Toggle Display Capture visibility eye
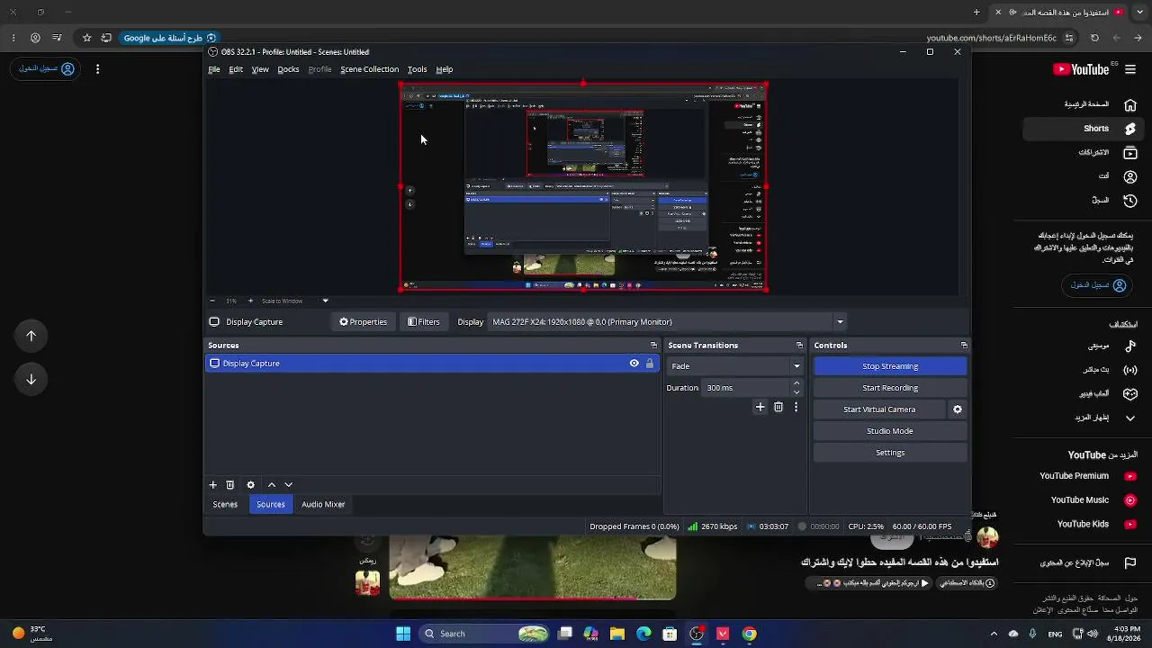The height and width of the screenshot is (648, 1152). tap(634, 364)
